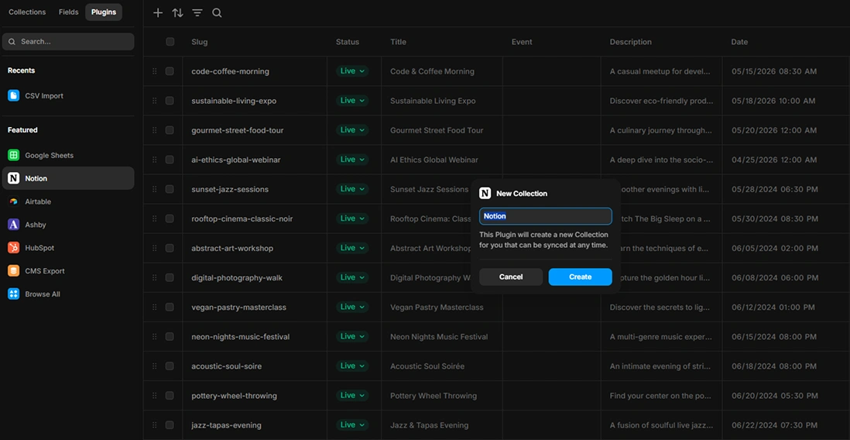Viewport: 850px width, 440px height.
Task: Click the Slug column header
Action: pos(200,42)
